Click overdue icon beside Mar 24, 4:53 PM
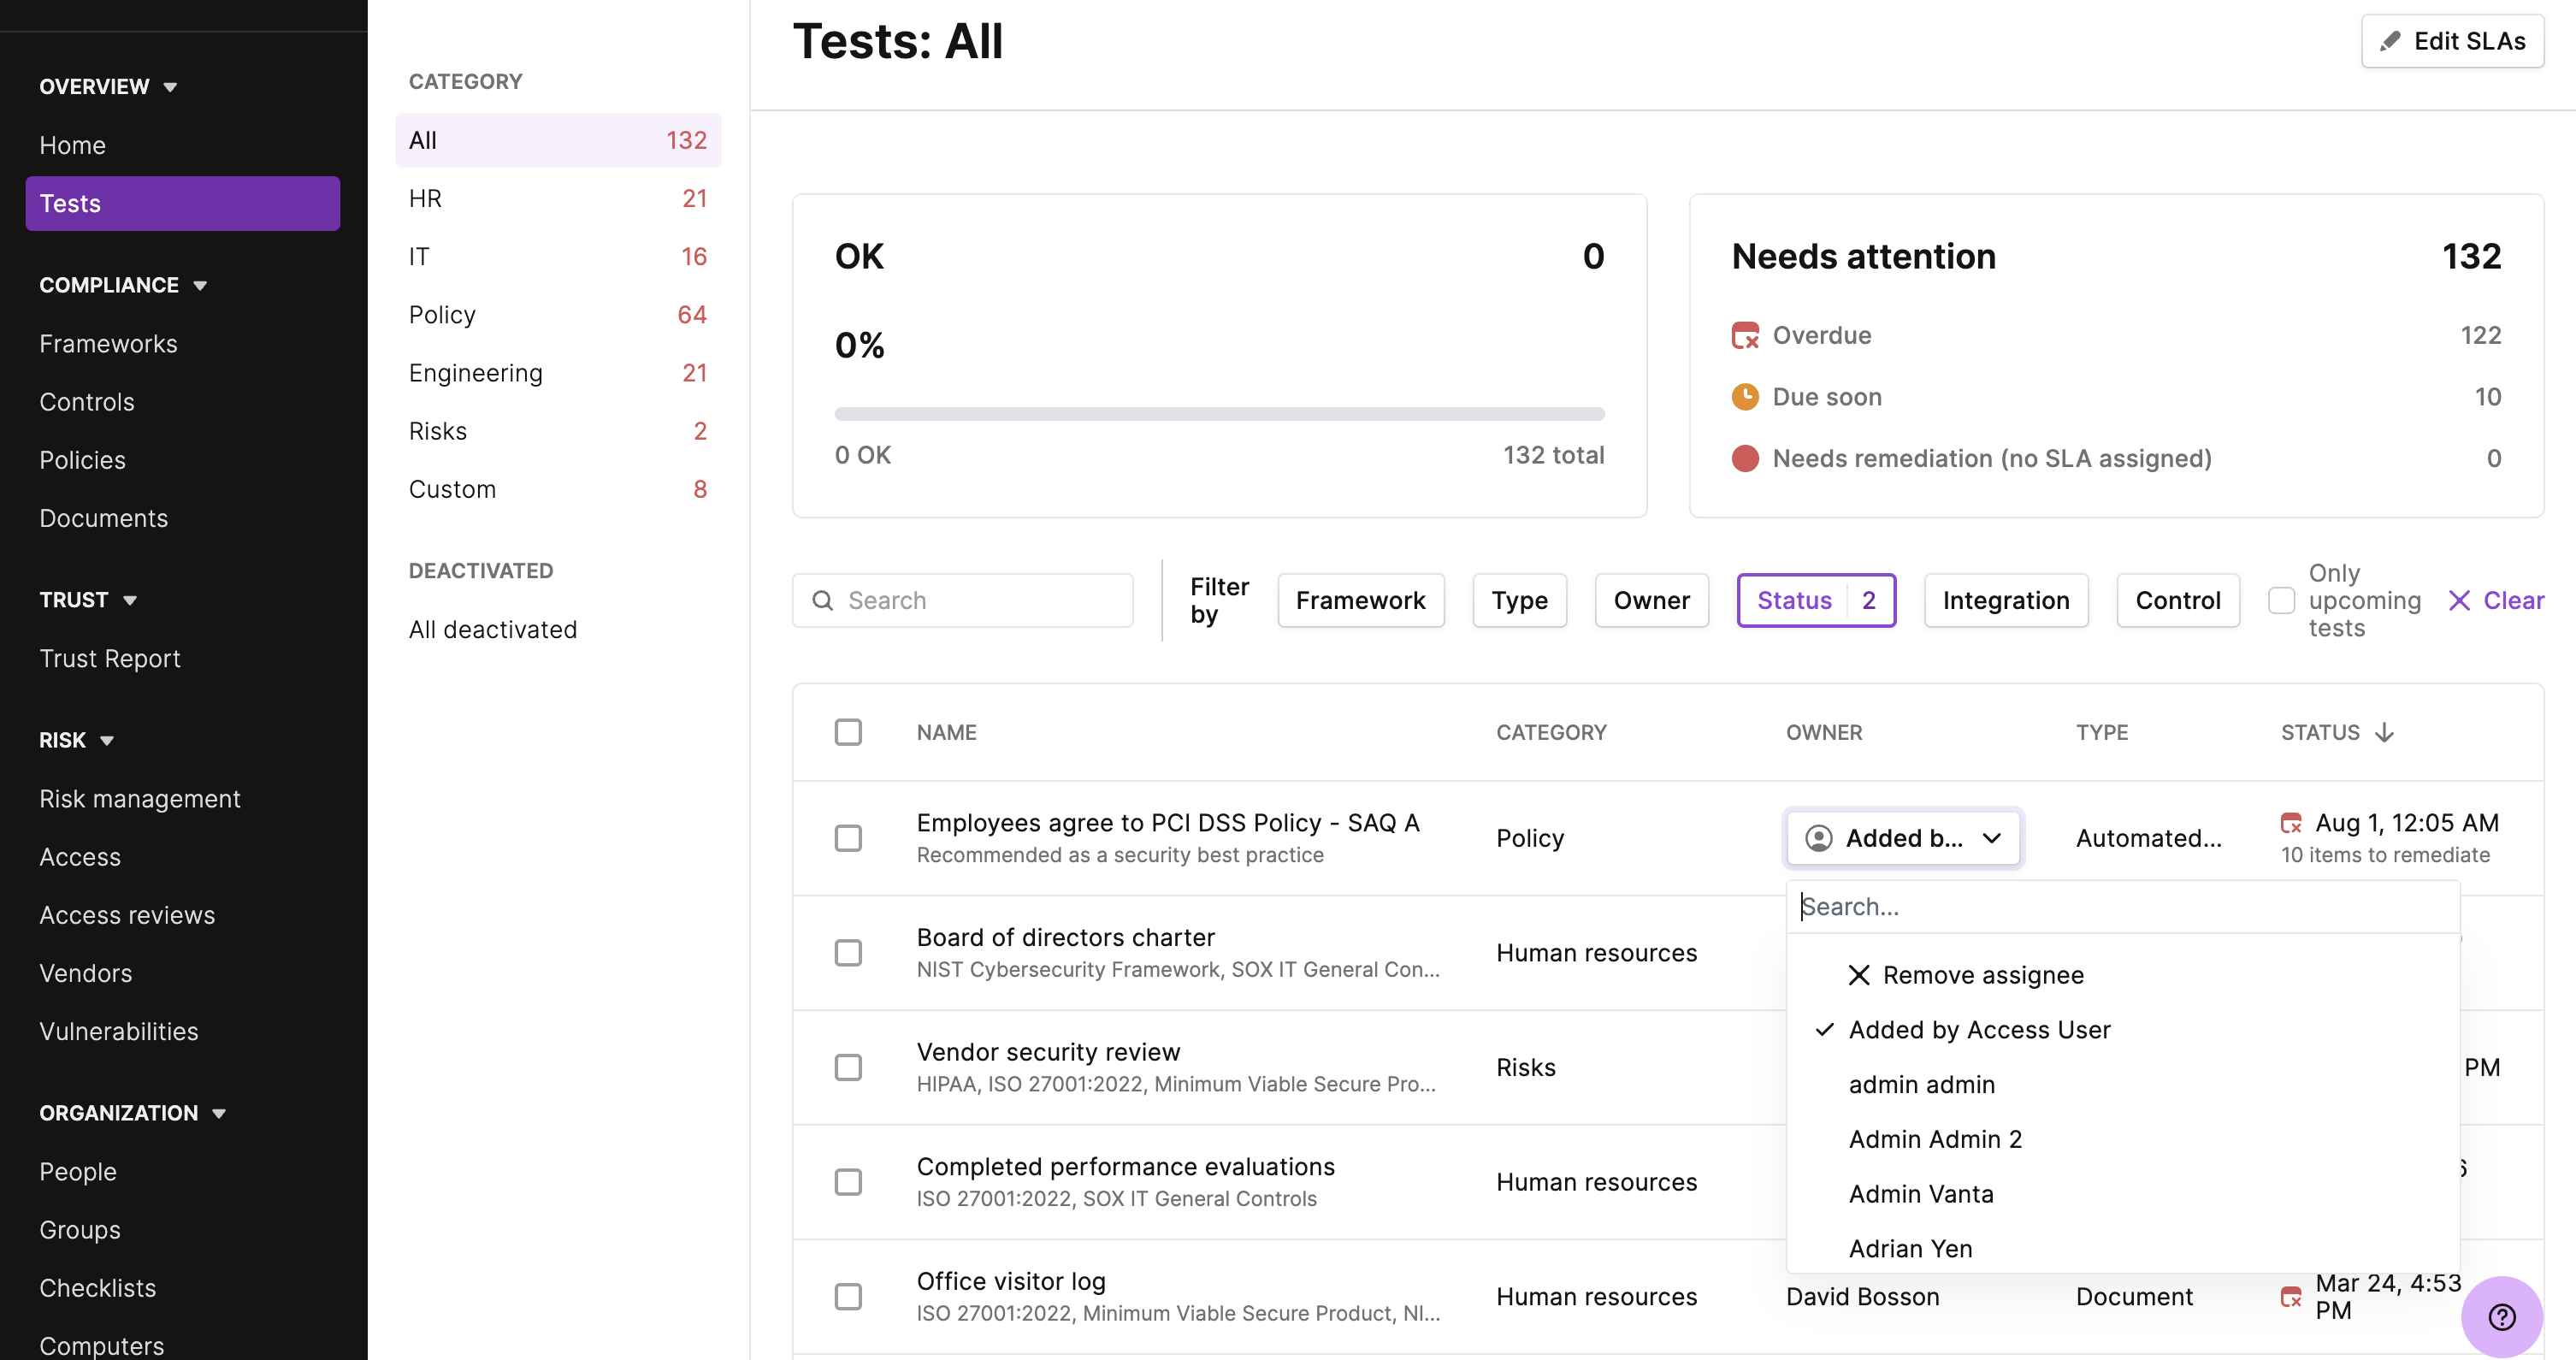This screenshot has width=2576, height=1360. click(x=2291, y=1297)
